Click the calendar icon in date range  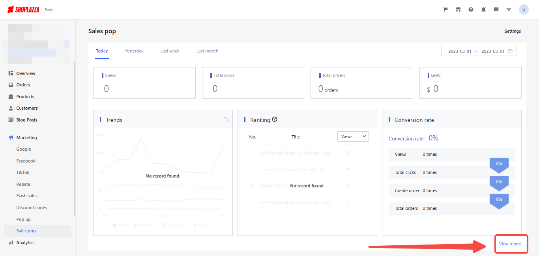[x=510, y=51]
